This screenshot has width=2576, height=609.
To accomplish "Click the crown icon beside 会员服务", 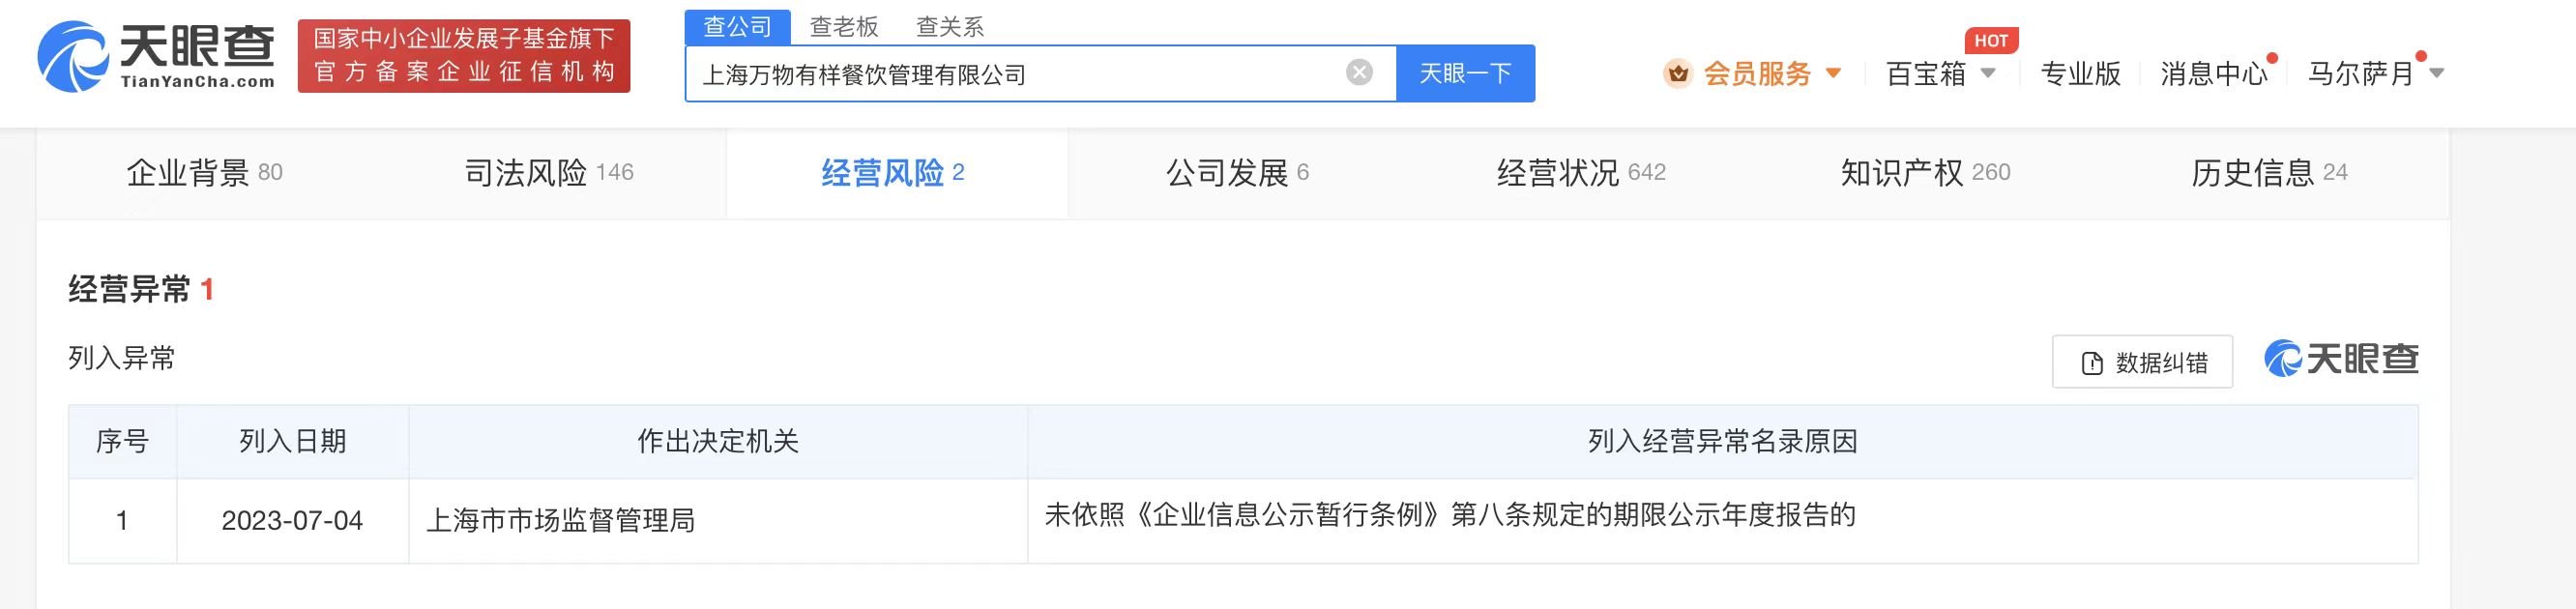I will (1677, 73).
